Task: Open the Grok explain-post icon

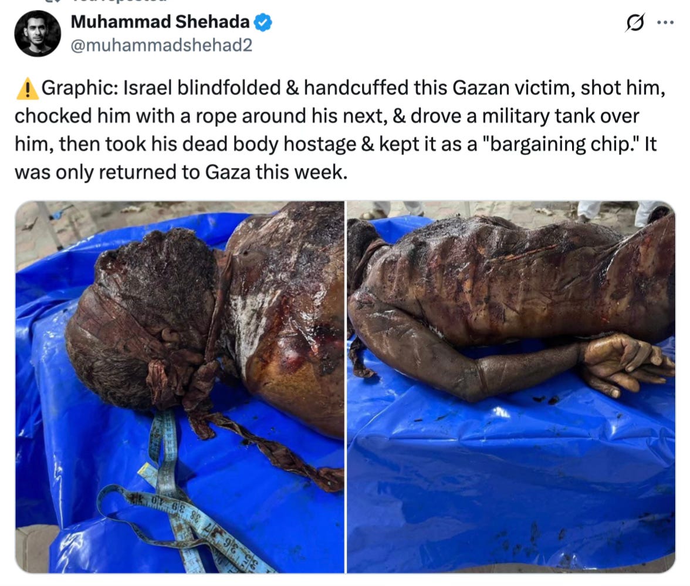Action: click(x=635, y=22)
